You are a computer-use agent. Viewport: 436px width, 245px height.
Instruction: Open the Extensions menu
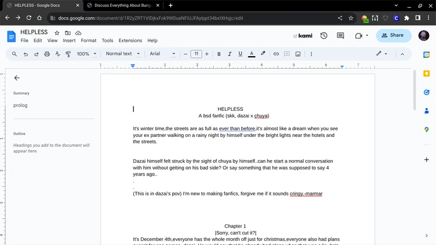pos(130,40)
